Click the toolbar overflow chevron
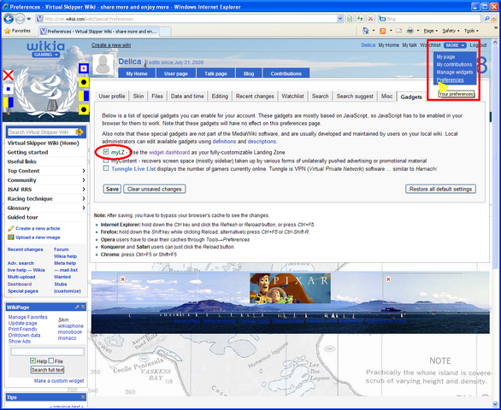This screenshot has width=501, height=410. click(496, 28)
